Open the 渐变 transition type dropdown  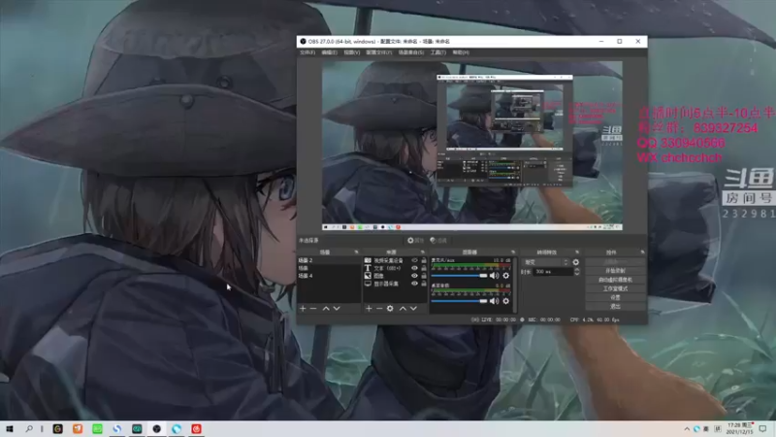(546, 262)
